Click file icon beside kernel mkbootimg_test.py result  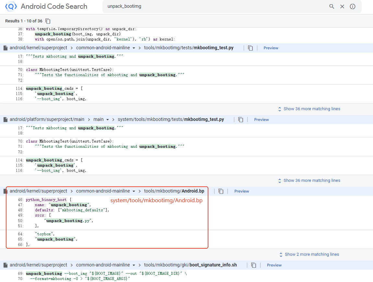pos(5,48)
